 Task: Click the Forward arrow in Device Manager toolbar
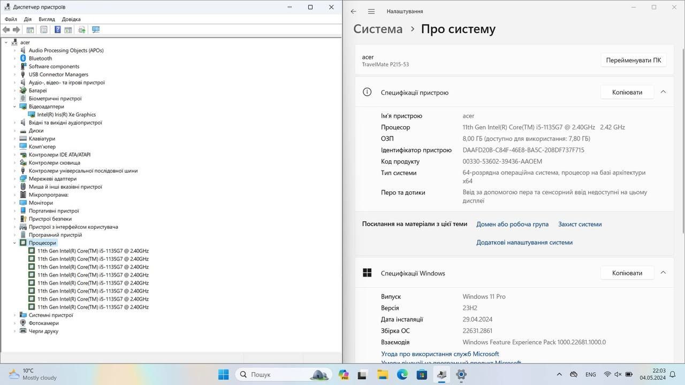pos(16,30)
